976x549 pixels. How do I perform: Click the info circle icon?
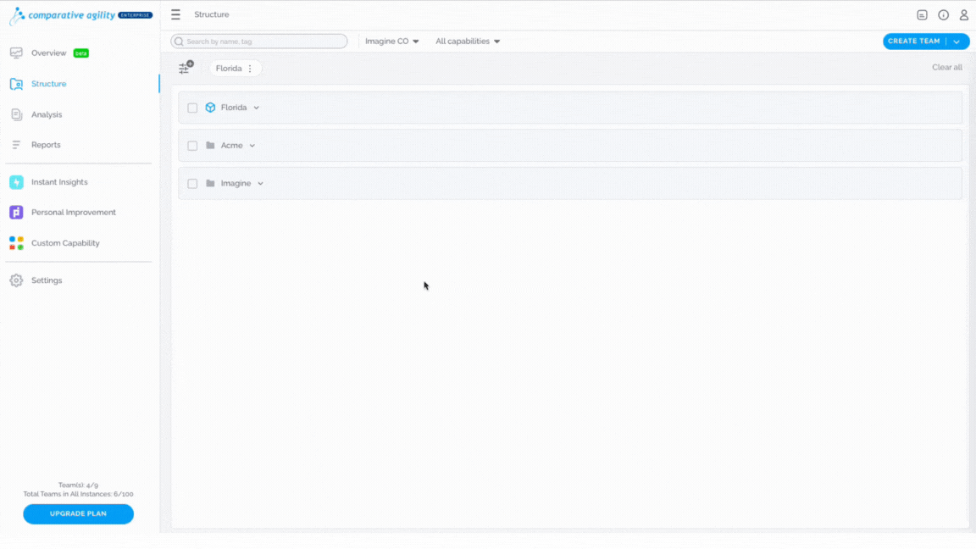tap(943, 15)
